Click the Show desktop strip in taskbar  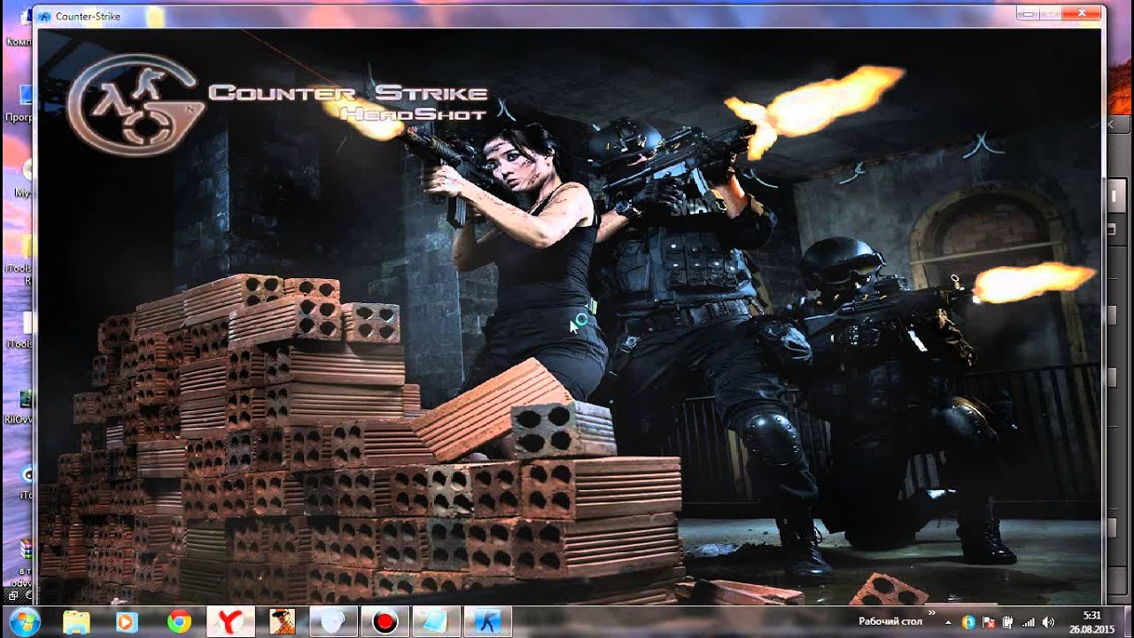click(x=1127, y=622)
